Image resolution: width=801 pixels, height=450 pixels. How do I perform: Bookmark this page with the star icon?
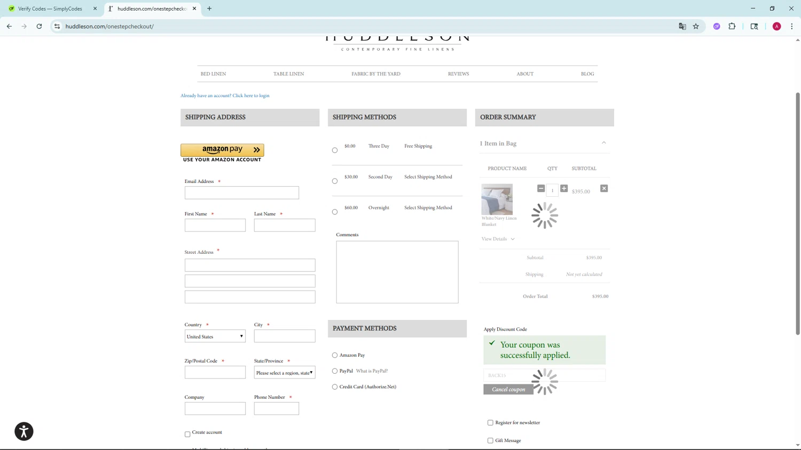tap(696, 26)
